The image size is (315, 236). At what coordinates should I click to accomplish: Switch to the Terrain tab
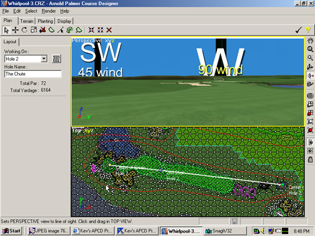[x=27, y=21]
